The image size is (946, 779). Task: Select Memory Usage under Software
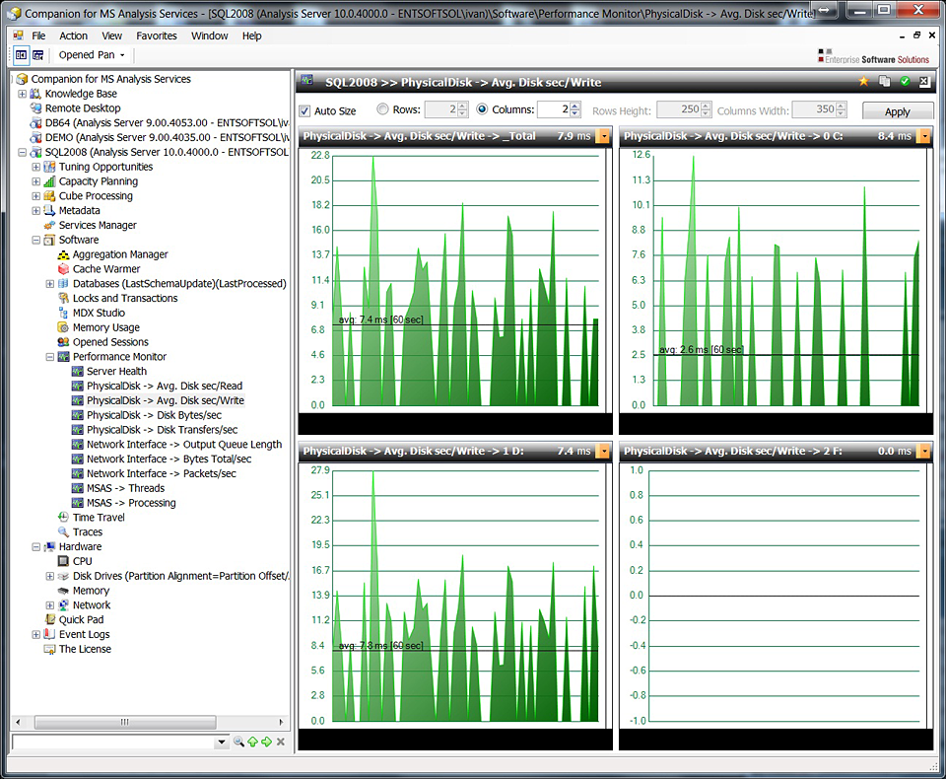[106, 327]
